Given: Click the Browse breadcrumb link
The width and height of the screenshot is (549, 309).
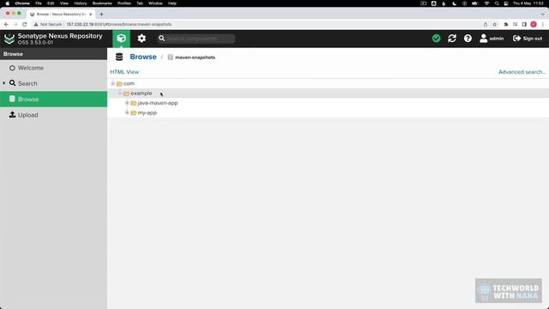Looking at the screenshot, I should pos(143,57).
